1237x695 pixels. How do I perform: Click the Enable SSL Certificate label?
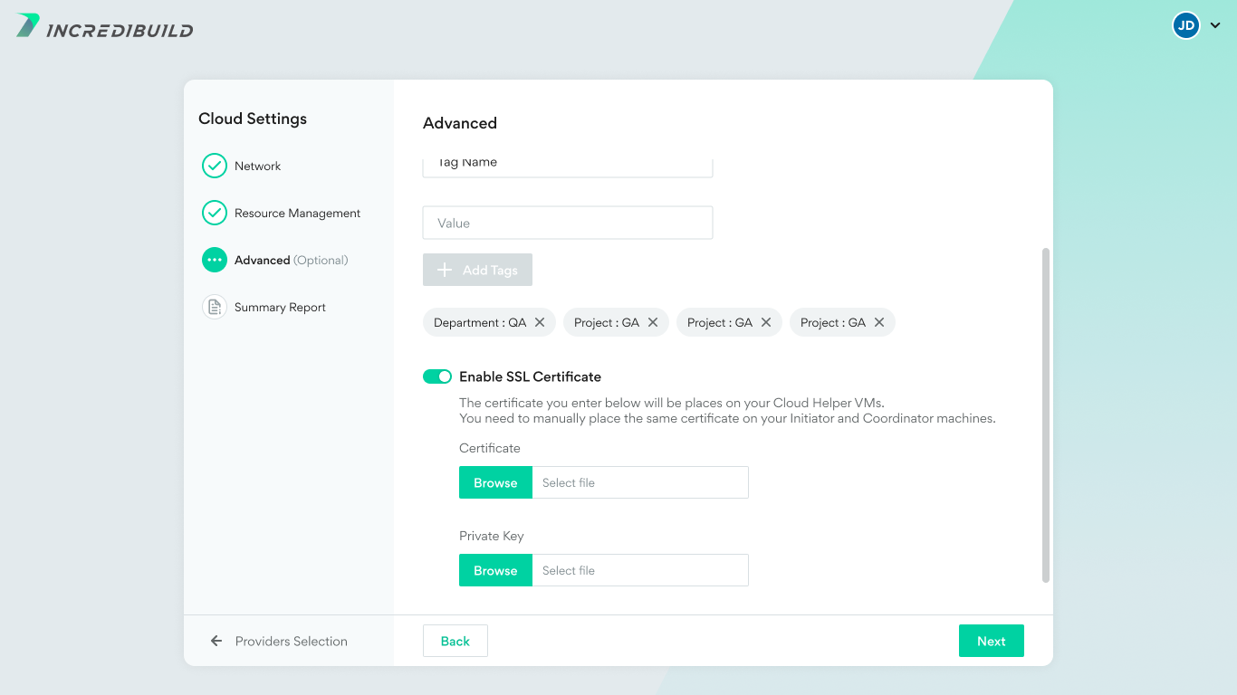(x=530, y=376)
